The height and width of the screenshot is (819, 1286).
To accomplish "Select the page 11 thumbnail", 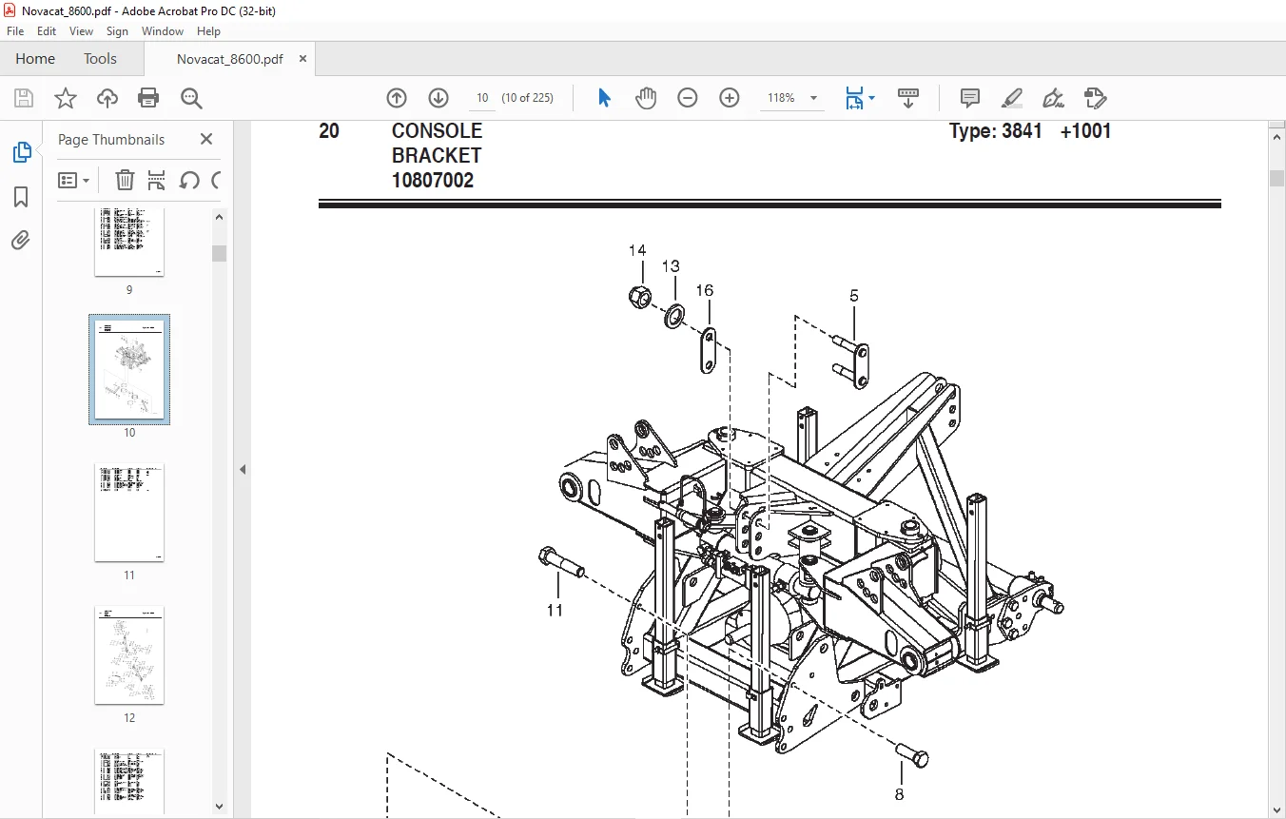I will click(129, 514).
